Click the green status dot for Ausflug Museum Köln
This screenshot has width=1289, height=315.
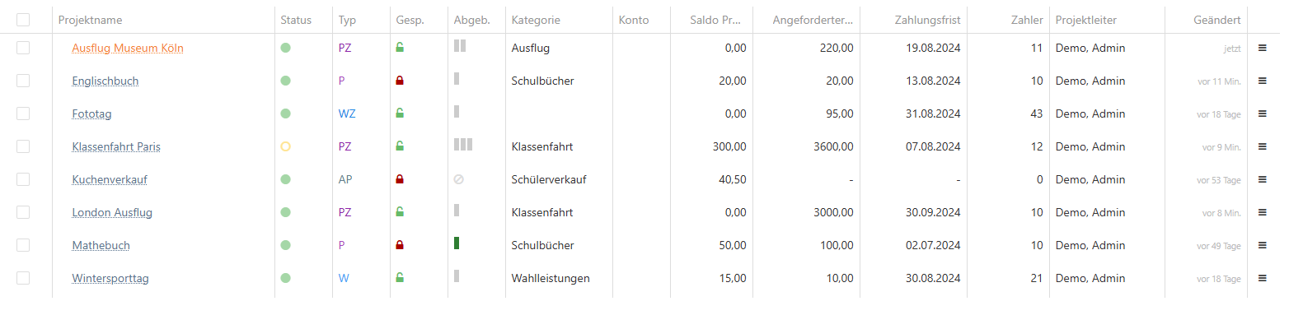[x=286, y=48]
